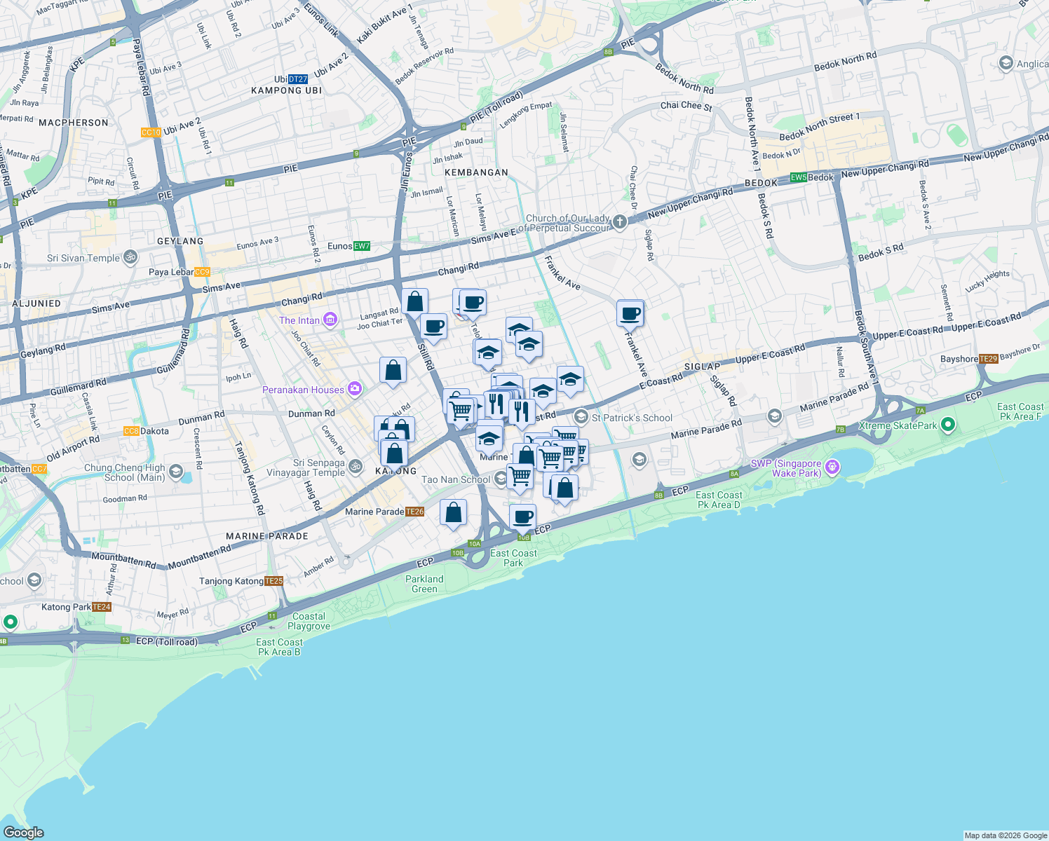Image resolution: width=1049 pixels, height=841 pixels.
Task: Click school pin on Marine Parade Rd near Siglap Rd
Action: [774, 417]
